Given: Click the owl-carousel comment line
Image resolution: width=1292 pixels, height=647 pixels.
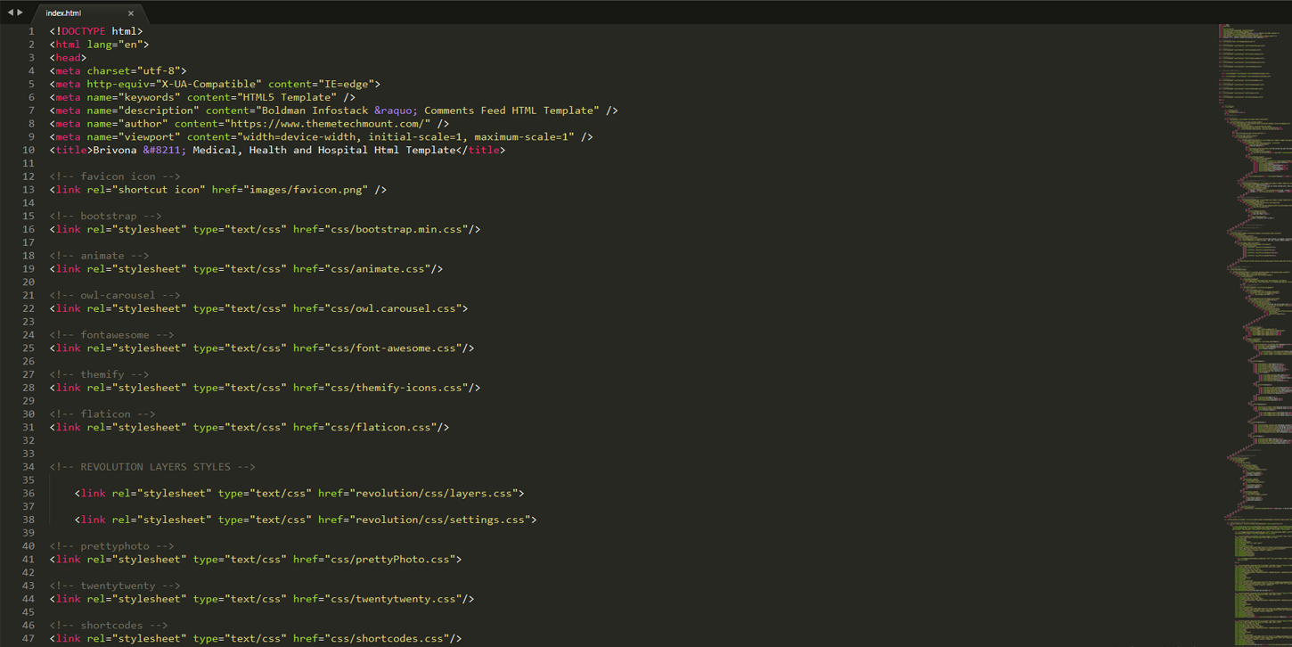Looking at the screenshot, I should click(x=115, y=295).
